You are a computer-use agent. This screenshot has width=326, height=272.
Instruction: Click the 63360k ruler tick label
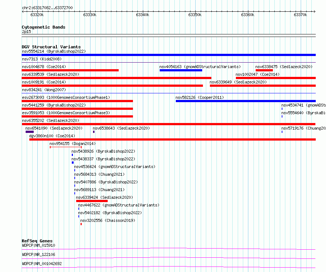pyautogui.click(x=248, y=15)
